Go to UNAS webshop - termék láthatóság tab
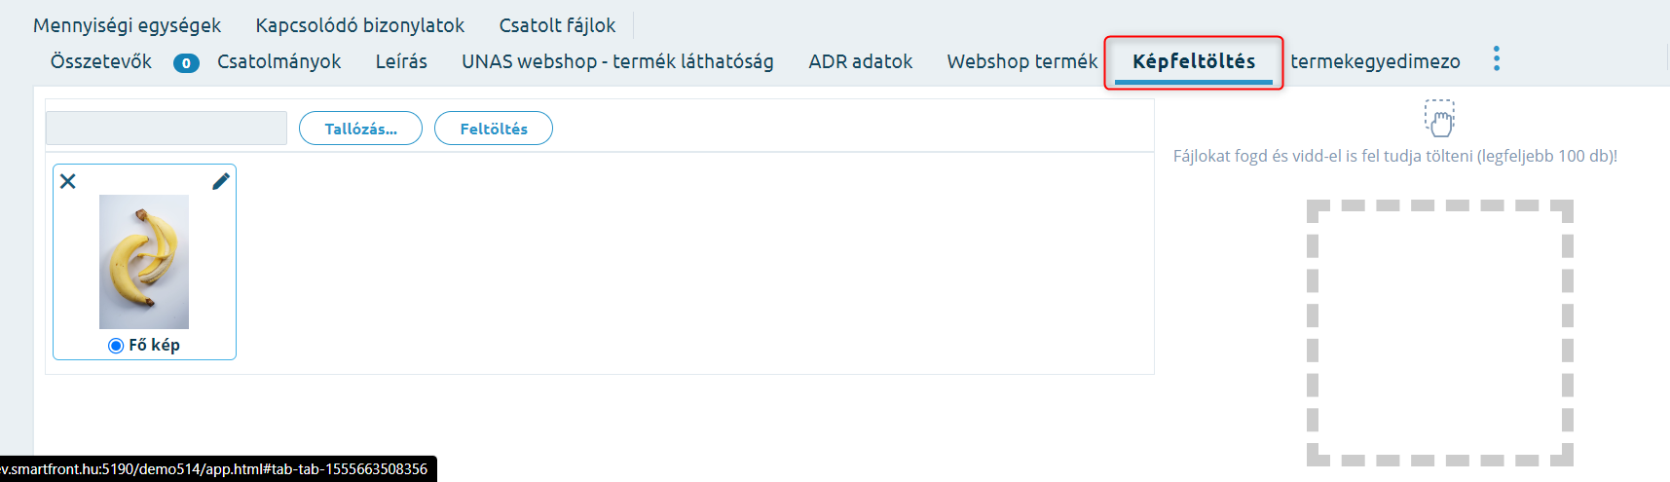Viewport: 1670px width, 482px height. coord(617,61)
